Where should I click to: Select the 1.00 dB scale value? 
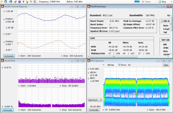point(9,11)
